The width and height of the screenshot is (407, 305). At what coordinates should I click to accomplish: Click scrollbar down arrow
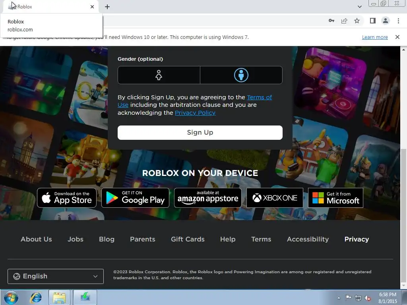(403, 286)
